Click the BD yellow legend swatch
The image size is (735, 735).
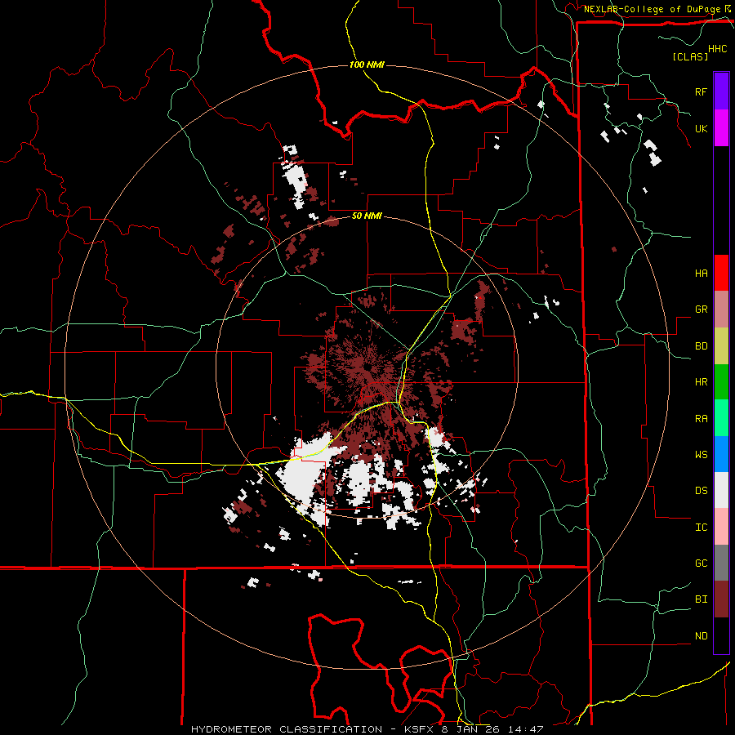(x=721, y=346)
